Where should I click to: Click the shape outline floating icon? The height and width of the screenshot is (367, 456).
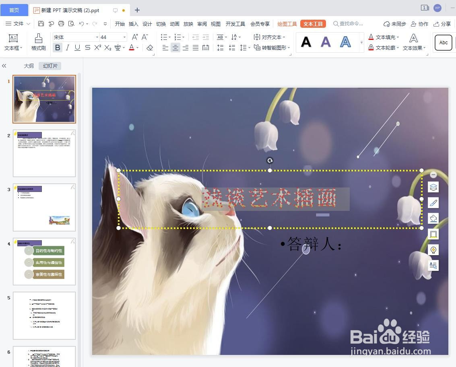433,234
